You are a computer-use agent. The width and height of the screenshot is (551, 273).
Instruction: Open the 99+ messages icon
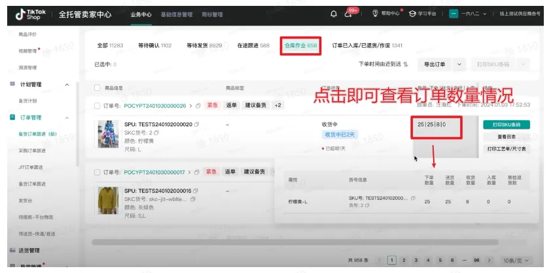point(349,14)
